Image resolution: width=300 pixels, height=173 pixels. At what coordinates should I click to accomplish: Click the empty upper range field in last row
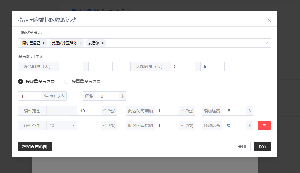[x=89, y=126]
